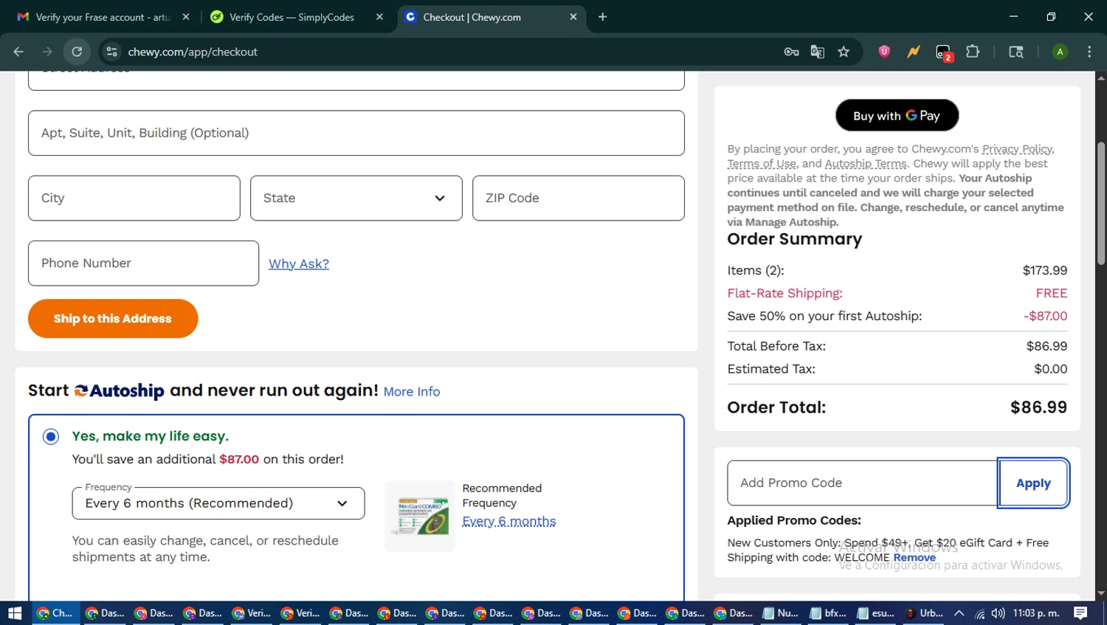This screenshot has height=625, width=1107.
Task: Click the City input field
Action: (x=134, y=198)
